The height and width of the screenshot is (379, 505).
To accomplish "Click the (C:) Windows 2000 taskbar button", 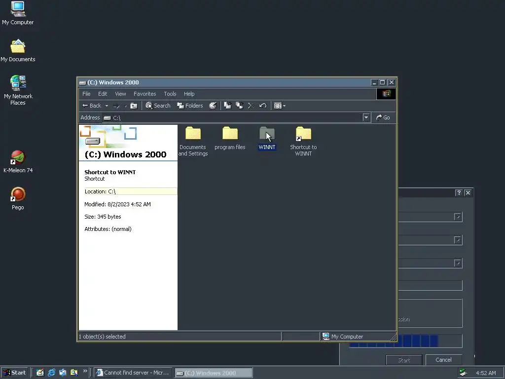I will pyautogui.click(x=214, y=373).
